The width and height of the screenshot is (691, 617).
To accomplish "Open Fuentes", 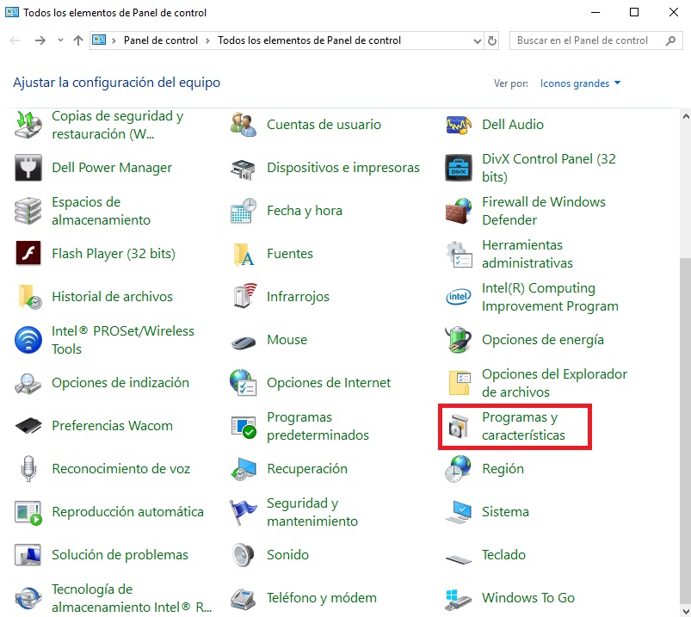I will pos(290,254).
